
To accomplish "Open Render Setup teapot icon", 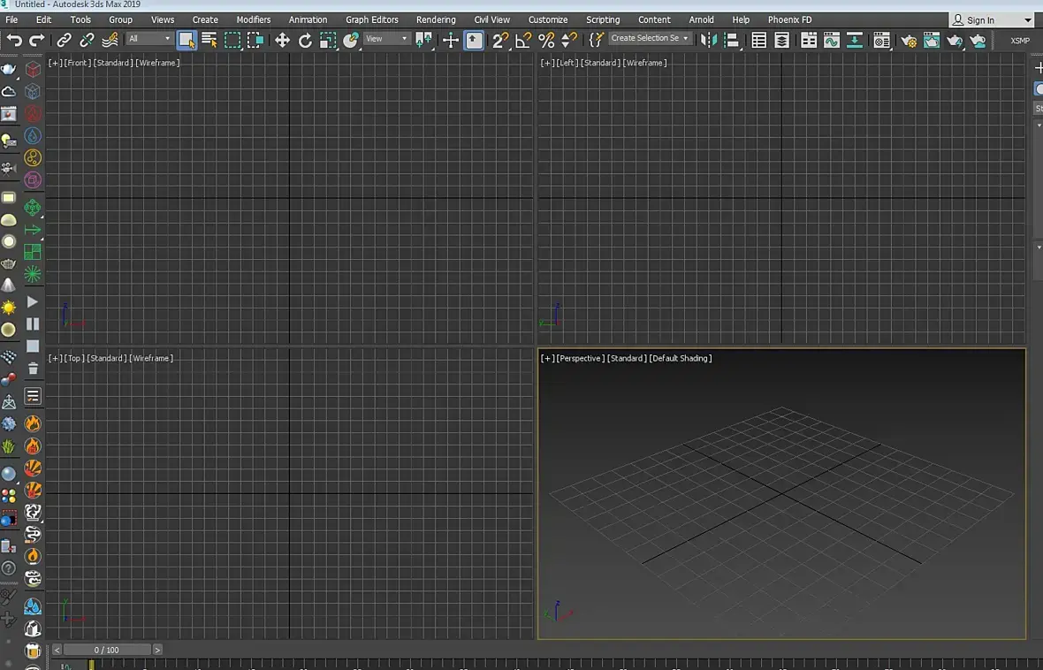I will click(x=909, y=40).
